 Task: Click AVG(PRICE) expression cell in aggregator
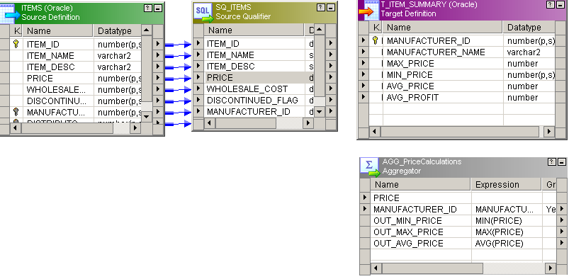[507, 243]
